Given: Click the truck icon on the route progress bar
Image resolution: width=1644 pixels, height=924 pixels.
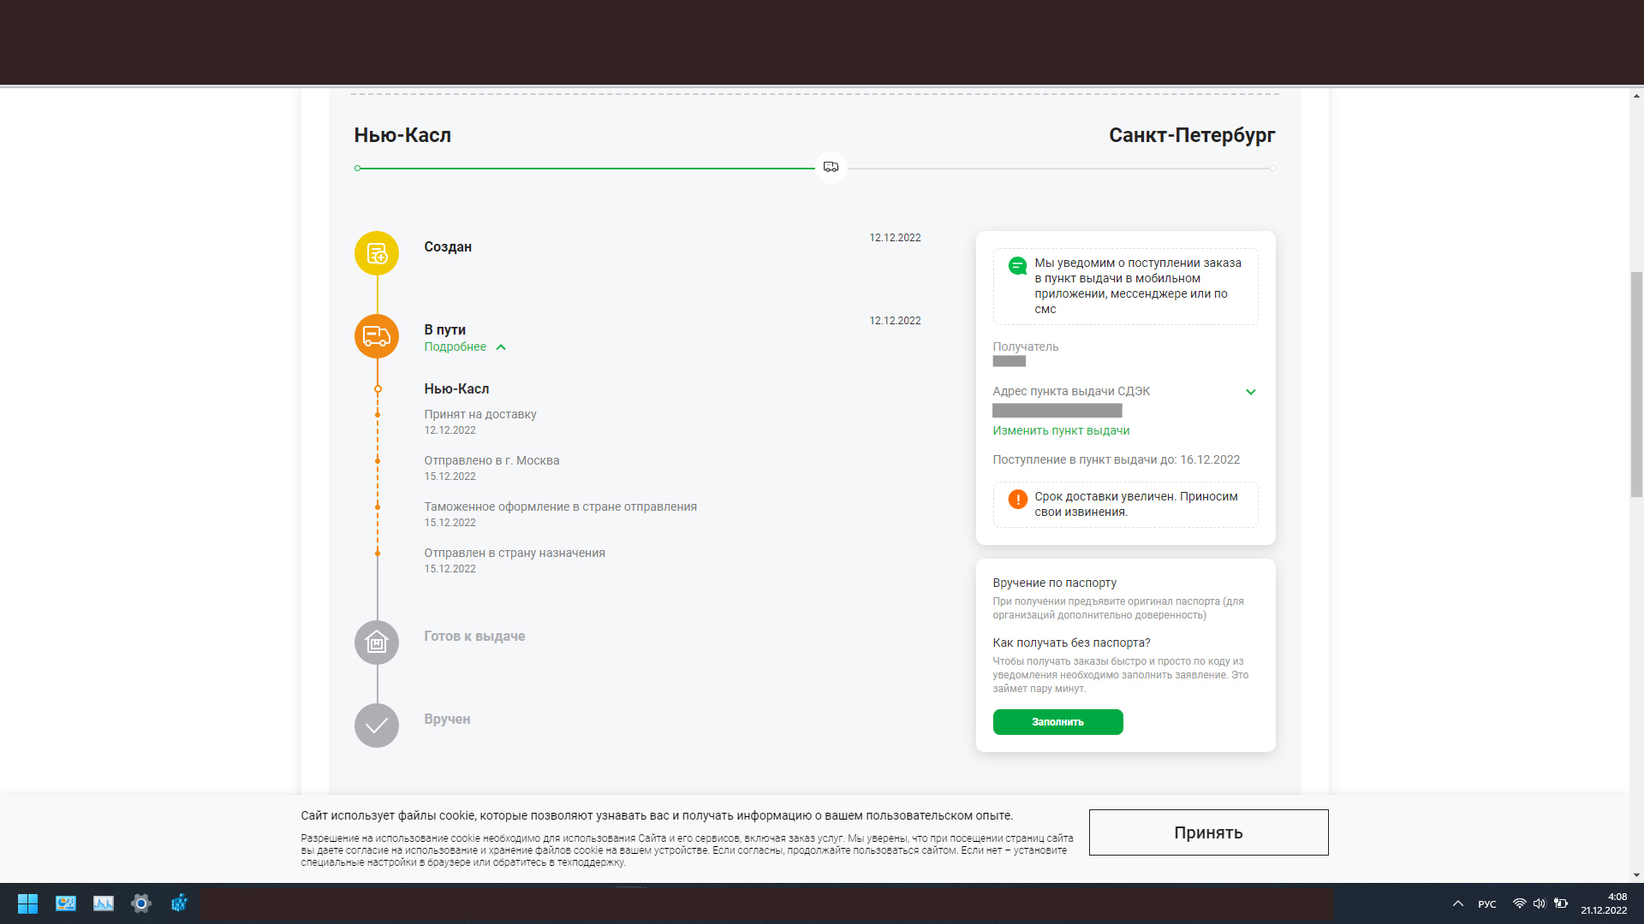Looking at the screenshot, I should (831, 168).
